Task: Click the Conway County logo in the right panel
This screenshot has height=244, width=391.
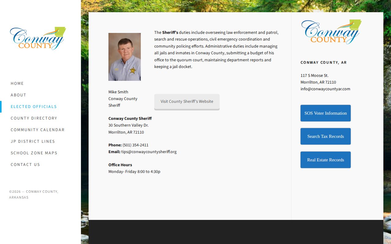Action: click(x=331, y=32)
